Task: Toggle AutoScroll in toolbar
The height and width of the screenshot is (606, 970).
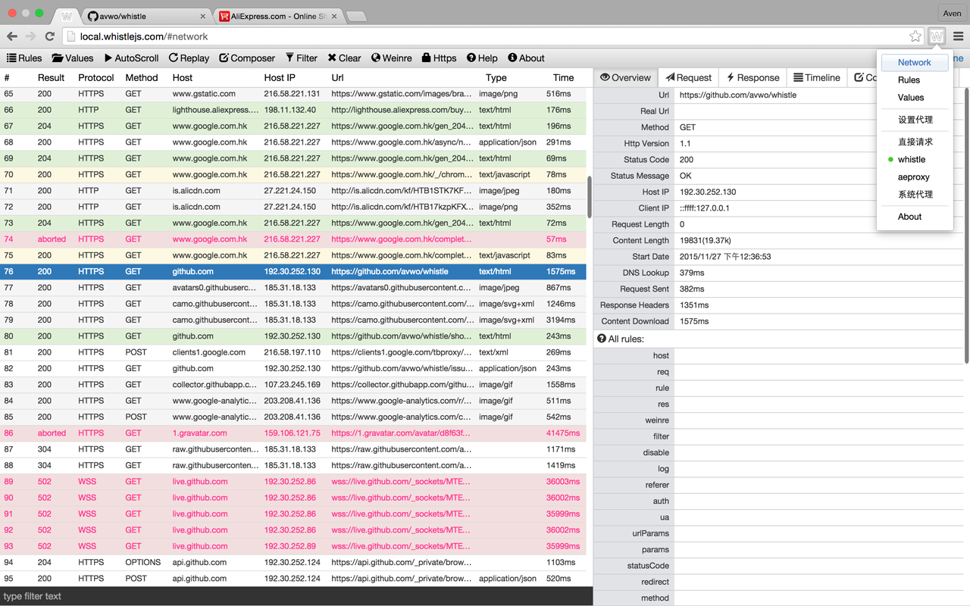Action: click(131, 58)
